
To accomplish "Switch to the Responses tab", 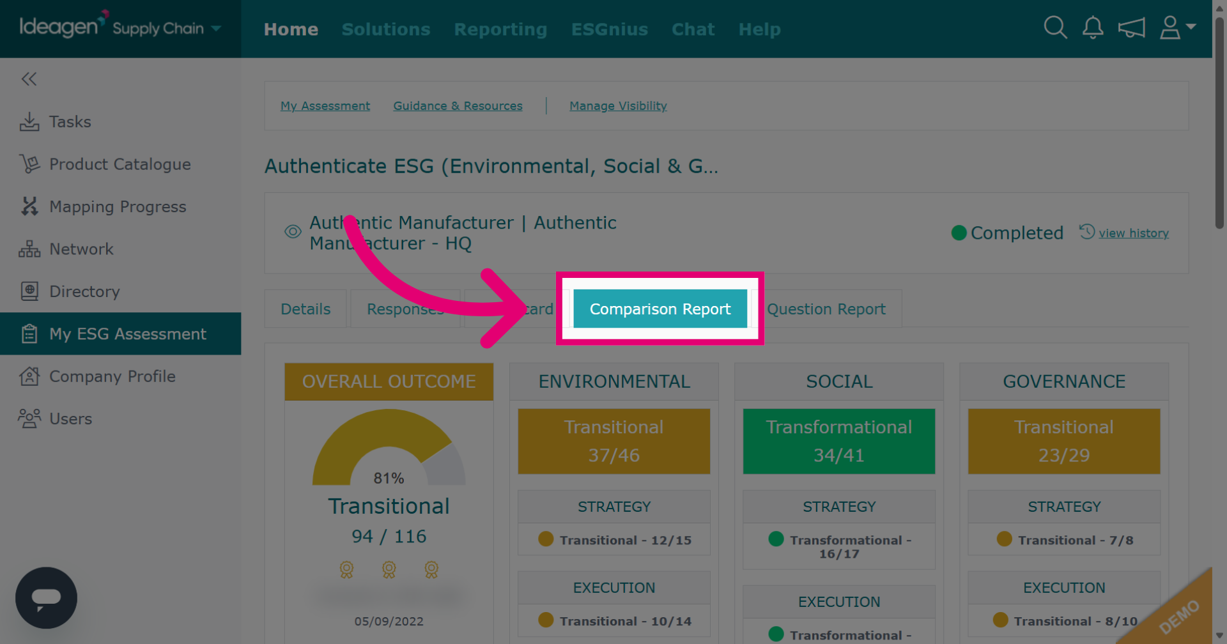I will (405, 309).
